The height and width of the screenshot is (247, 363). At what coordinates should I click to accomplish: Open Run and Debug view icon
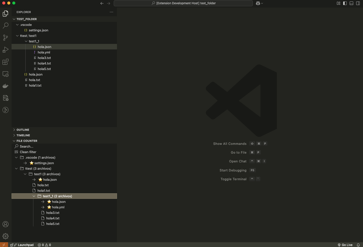(6, 50)
